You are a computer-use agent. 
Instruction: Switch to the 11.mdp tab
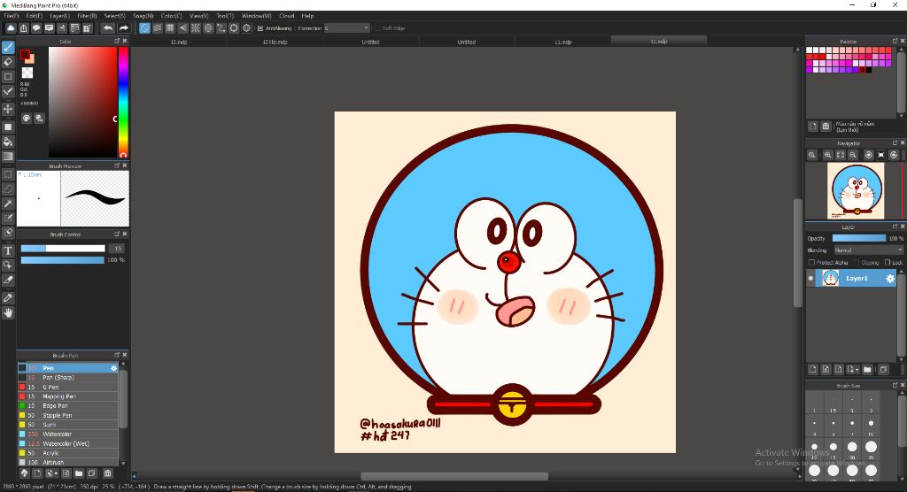(562, 42)
